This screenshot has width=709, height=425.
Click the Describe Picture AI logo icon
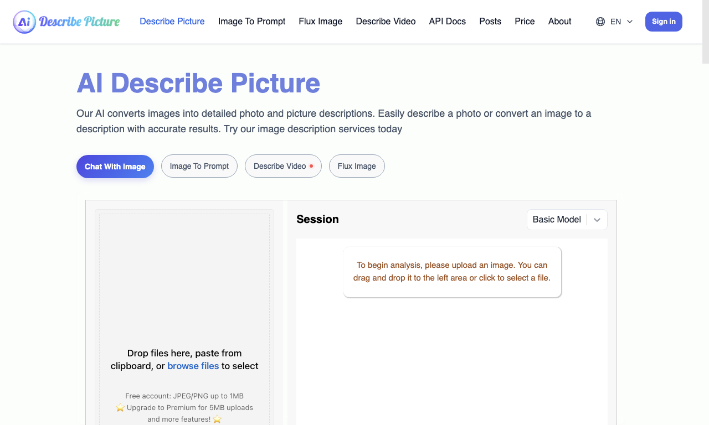tap(24, 22)
